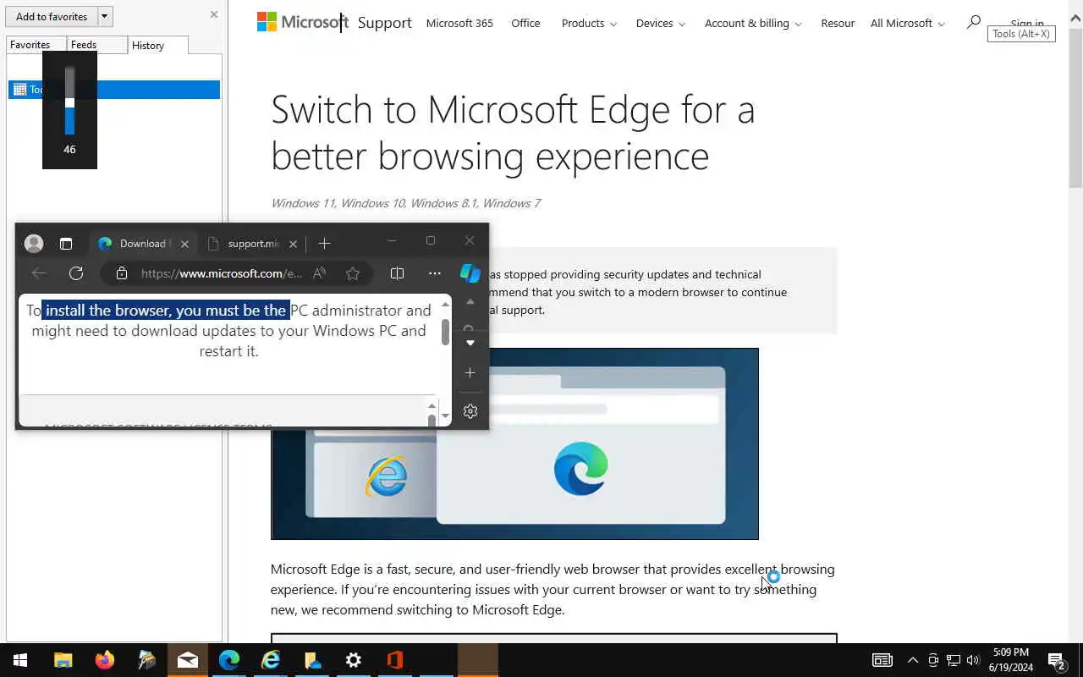Open the Office app on taskbar
Screen dimensions: 1083x677
click(x=395, y=660)
